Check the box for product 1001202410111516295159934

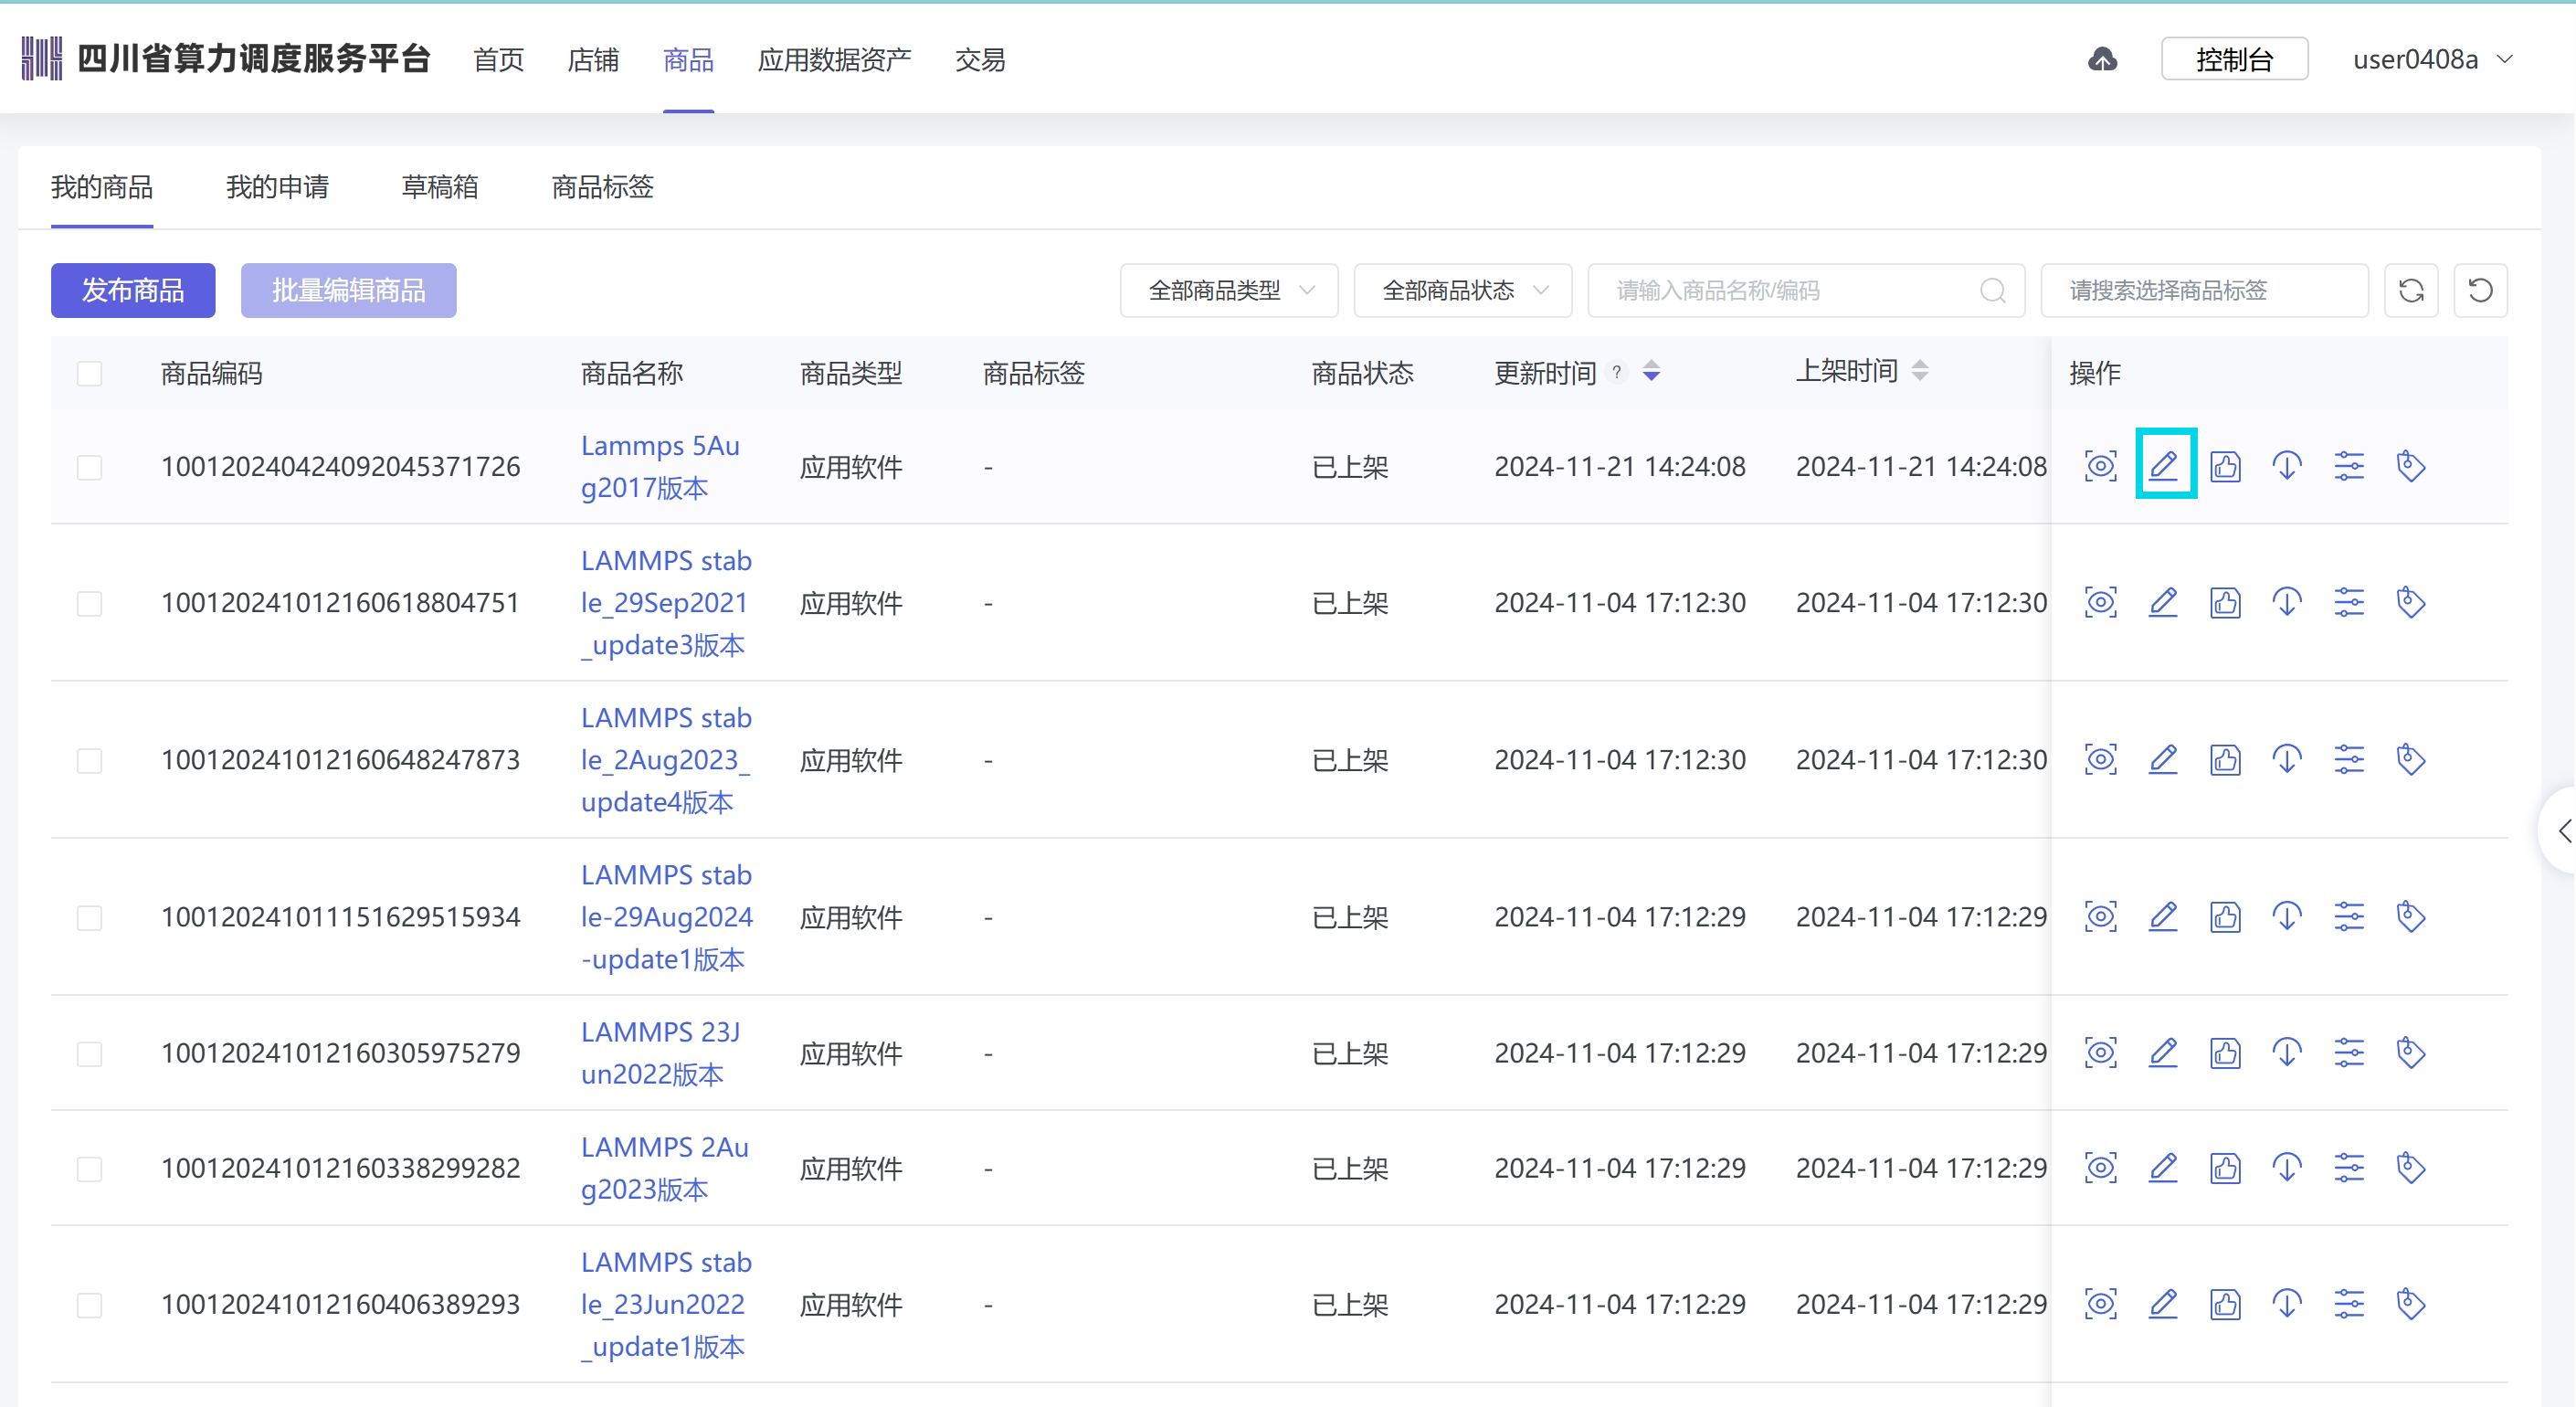click(x=90, y=917)
